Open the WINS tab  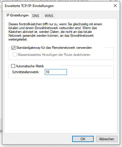[49, 16]
